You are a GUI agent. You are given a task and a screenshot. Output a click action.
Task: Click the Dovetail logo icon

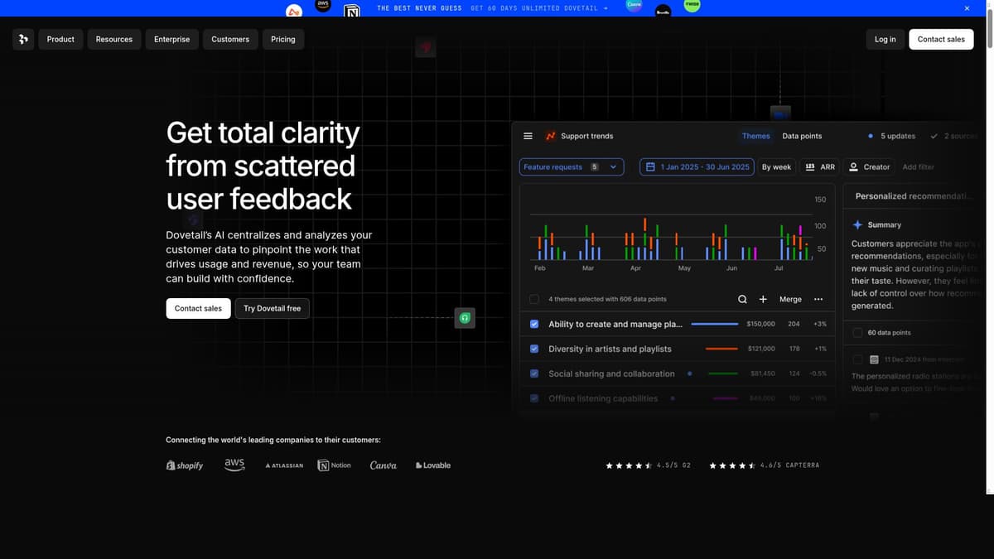[x=23, y=39]
